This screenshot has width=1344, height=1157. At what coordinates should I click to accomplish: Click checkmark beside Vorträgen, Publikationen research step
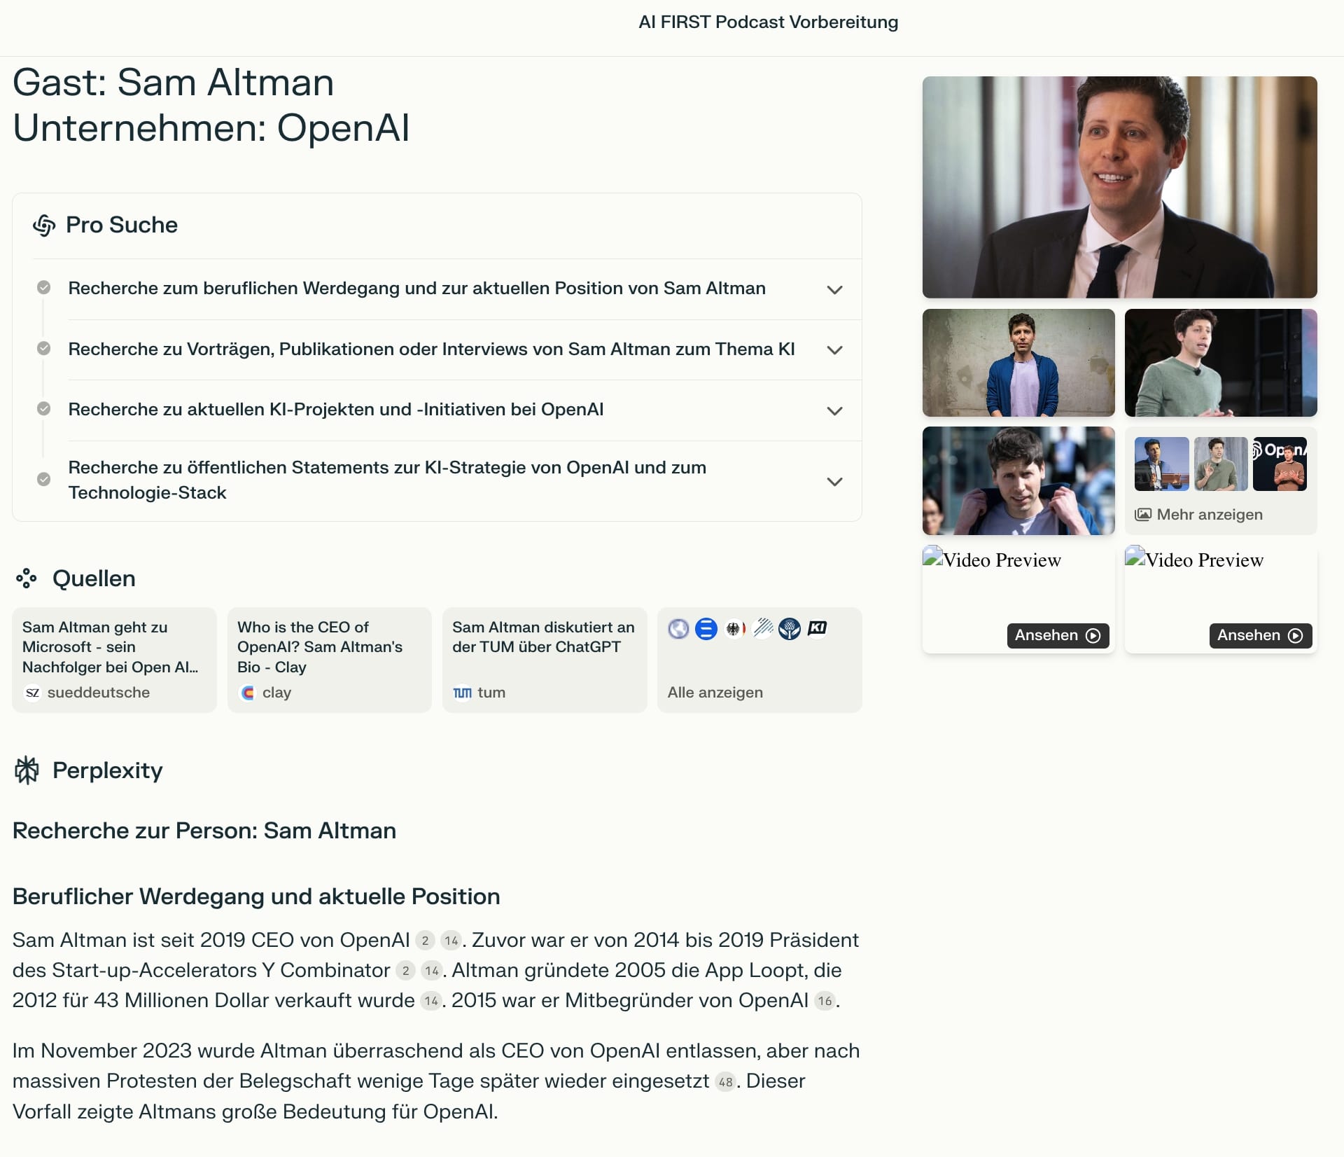[x=43, y=349]
